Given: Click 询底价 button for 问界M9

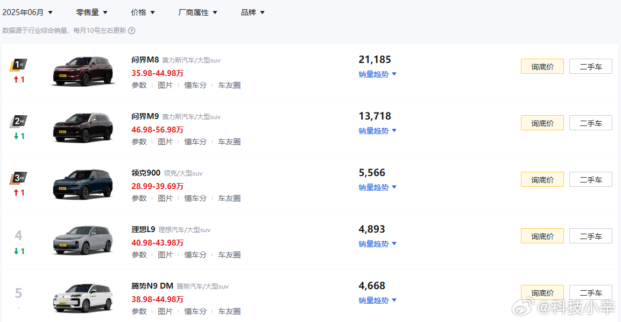Looking at the screenshot, I should (x=542, y=123).
